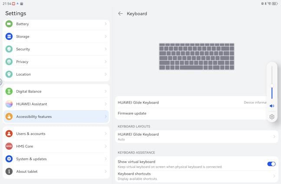
Task: Open sound settings gear in volume panel
Action: (272, 117)
